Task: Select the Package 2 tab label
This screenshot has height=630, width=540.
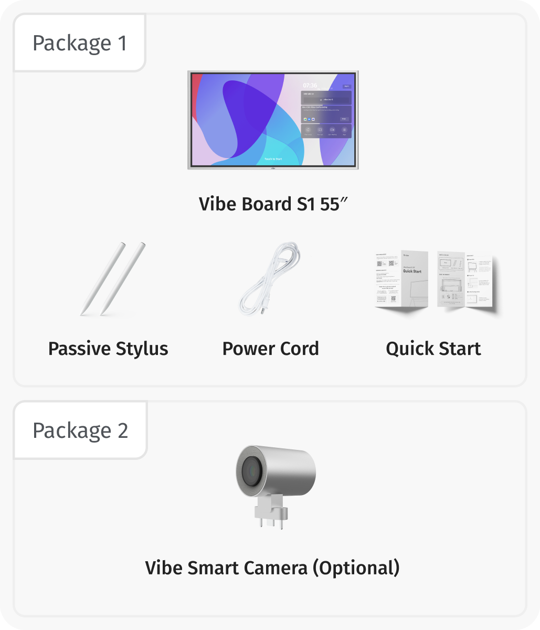Action: [x=80, y=430]
